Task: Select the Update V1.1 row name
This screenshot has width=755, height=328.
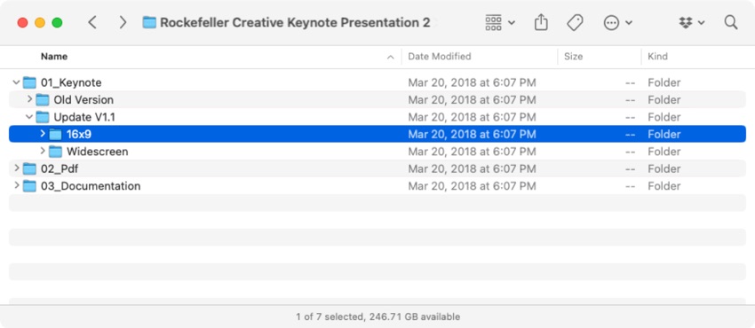Action: tap(84, 117)
